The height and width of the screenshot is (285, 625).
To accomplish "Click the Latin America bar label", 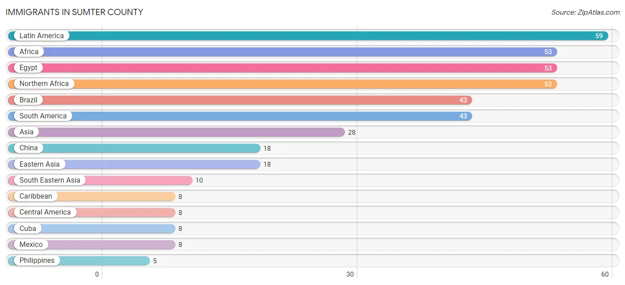I will pyautogui.click(x=41, y=36).
